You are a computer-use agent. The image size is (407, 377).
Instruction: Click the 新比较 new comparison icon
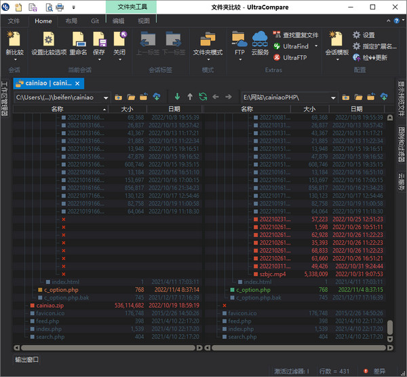pyautogui.click(x=14, y=39)
